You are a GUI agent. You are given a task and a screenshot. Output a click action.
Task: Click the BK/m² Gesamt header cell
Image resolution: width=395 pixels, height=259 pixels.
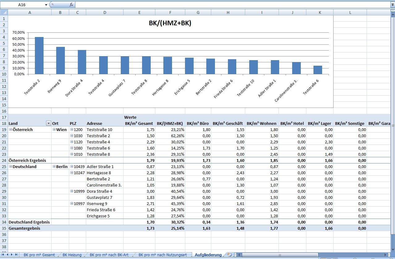click(139, 123)
